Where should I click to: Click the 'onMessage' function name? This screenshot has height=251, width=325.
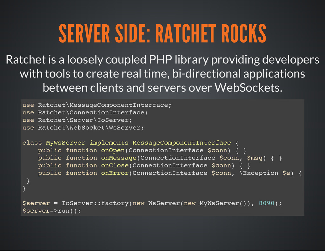coord(119,158)
